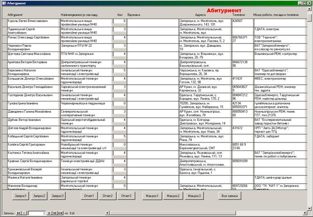The height and width of the screenshot is (217, 313).
Task: Click name cell Дятлов Андрій Володимирович
Action: (x=33, y=130)
